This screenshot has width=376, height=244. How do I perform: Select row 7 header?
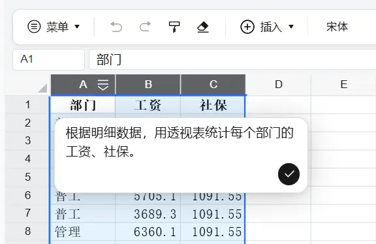(x=28, y=213)
